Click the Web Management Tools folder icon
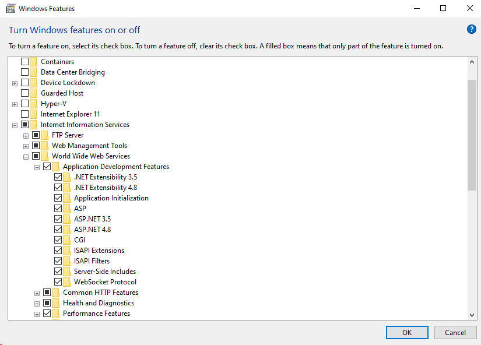 (x=44, y=145)
